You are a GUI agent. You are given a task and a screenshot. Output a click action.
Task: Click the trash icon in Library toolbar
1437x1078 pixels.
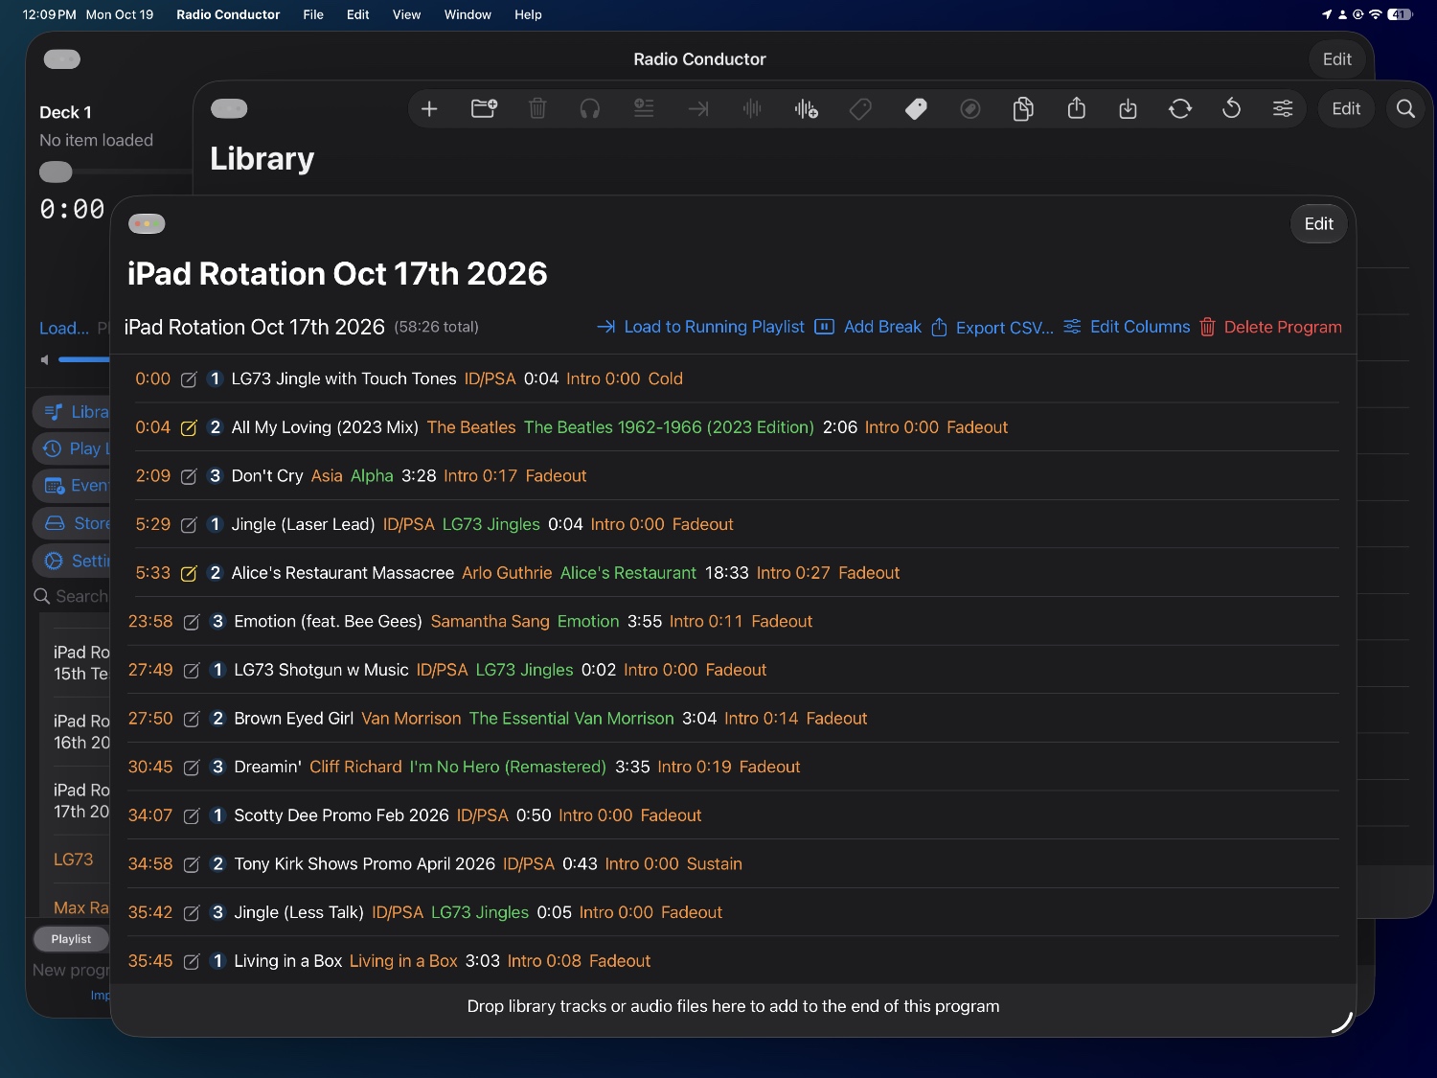[537, 108]
